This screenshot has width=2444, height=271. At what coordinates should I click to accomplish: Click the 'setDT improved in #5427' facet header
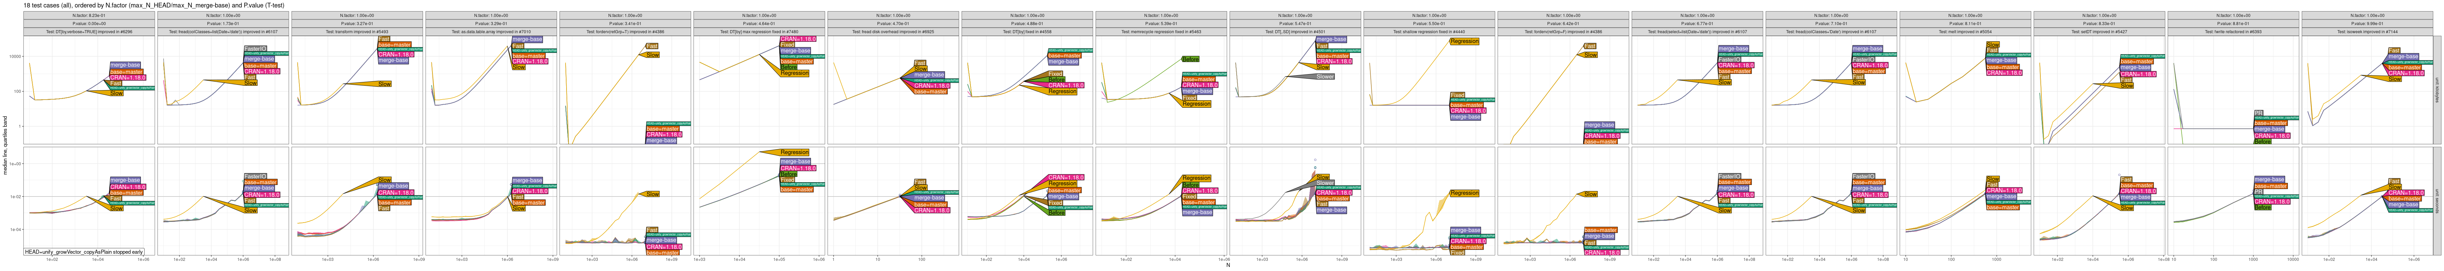coord(2099,31)
